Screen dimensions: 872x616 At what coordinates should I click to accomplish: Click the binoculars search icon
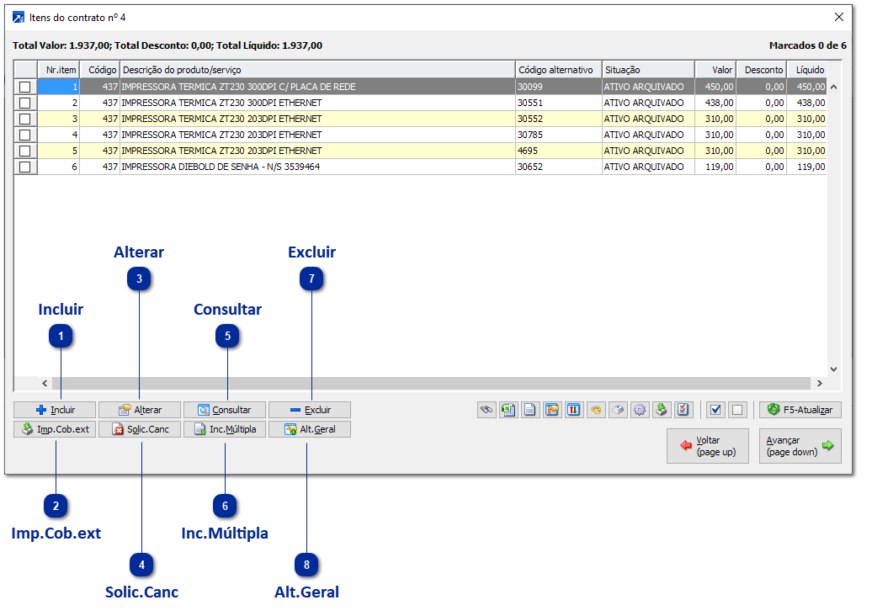pos(487,410)
